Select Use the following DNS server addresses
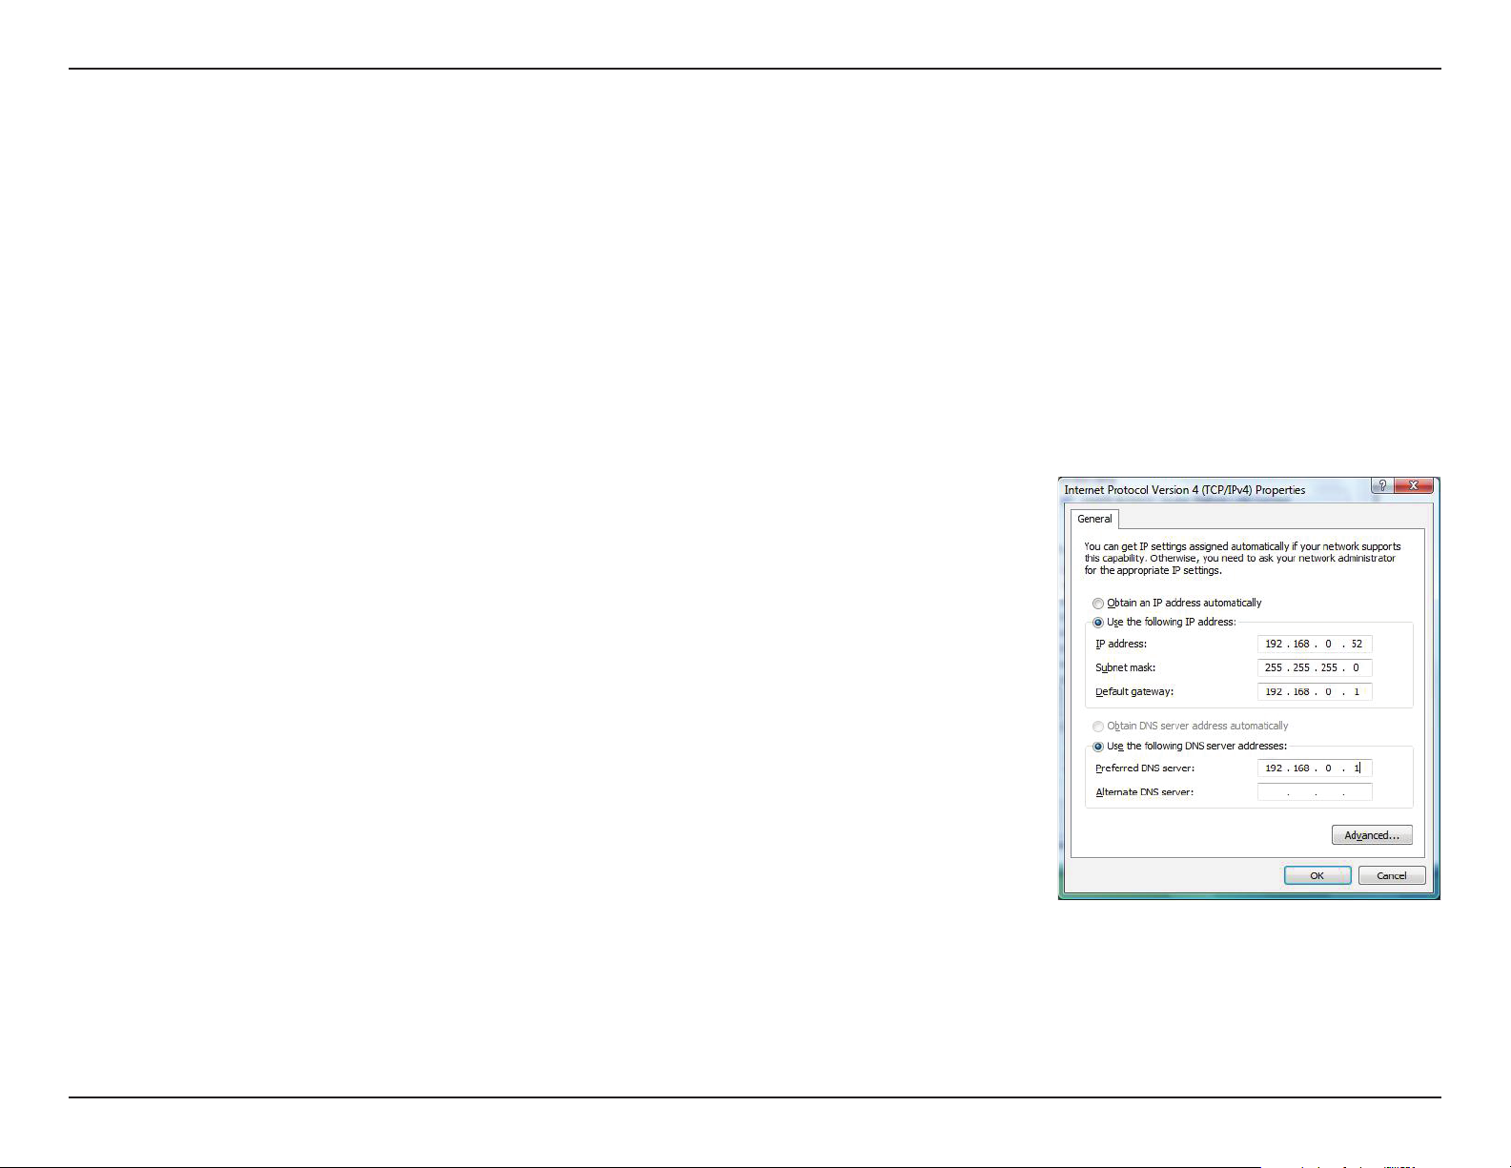 [x=1190, y=746]
